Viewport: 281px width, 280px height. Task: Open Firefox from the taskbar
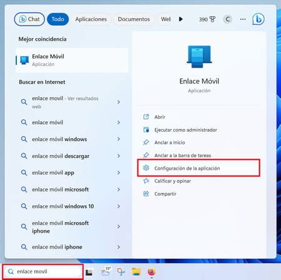(x=152, y=272)
